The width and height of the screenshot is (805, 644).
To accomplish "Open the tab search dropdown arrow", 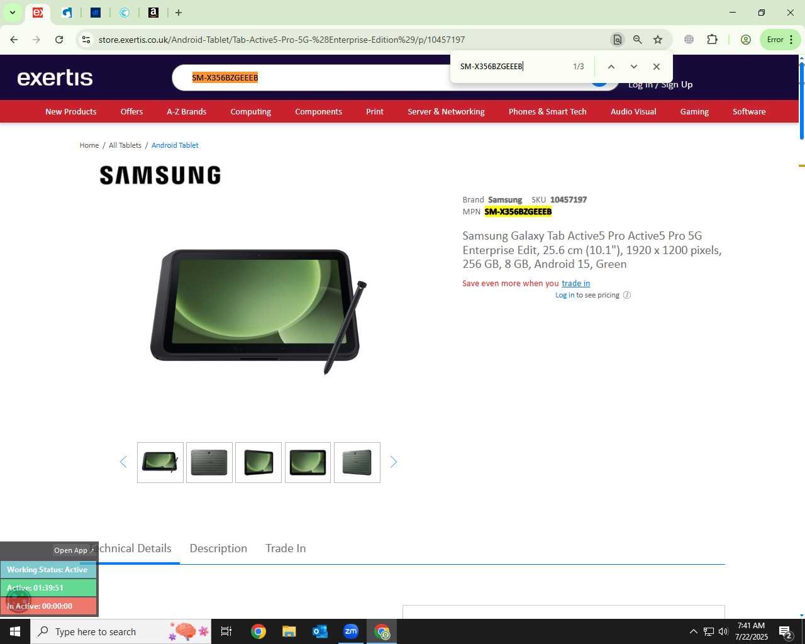I will (x=12, y=13).
